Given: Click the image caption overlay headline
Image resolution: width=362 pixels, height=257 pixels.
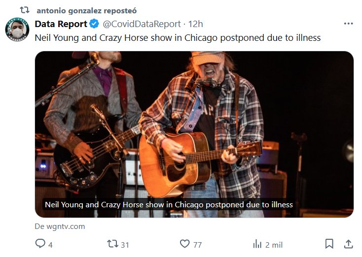Looking at the screenshot, I should [x=169, y=204].
